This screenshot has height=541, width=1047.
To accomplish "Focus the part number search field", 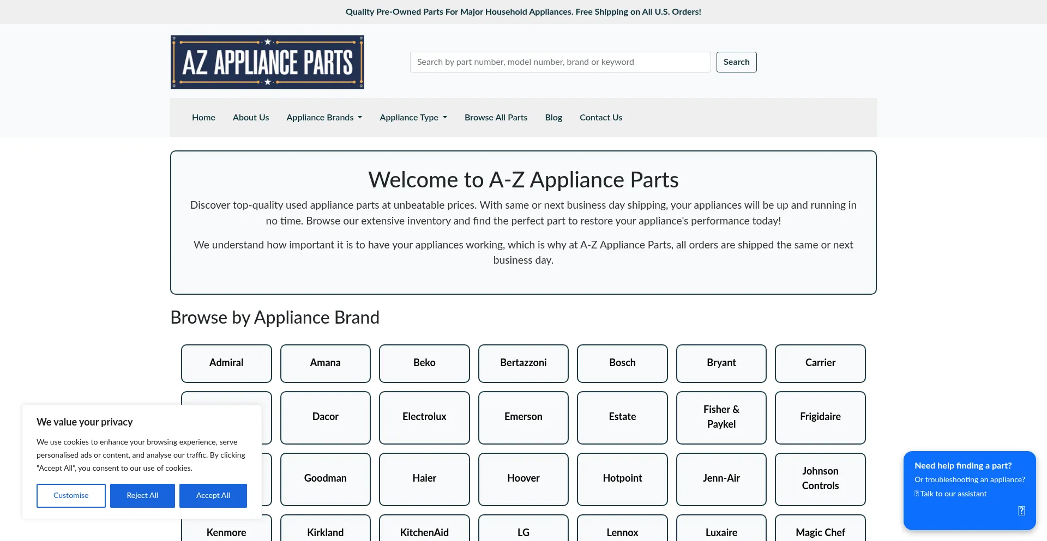I will click(x=560, y=62).
